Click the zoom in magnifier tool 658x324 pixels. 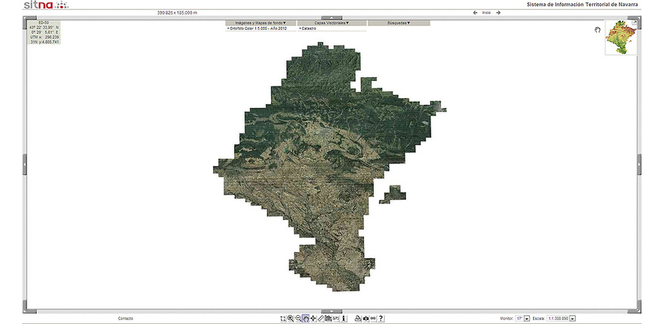[x=290, y=319]
